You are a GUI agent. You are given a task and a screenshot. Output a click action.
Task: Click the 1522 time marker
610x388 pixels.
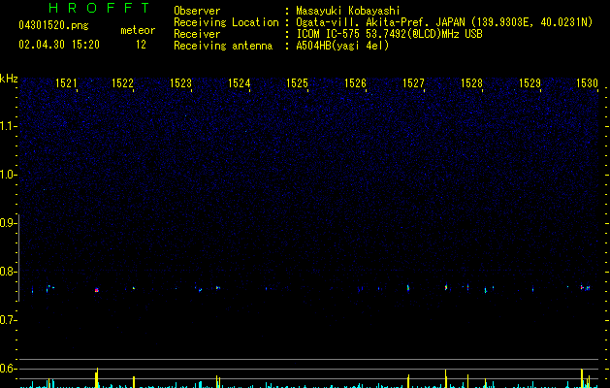pyautogui.click(x=122, y=83)
